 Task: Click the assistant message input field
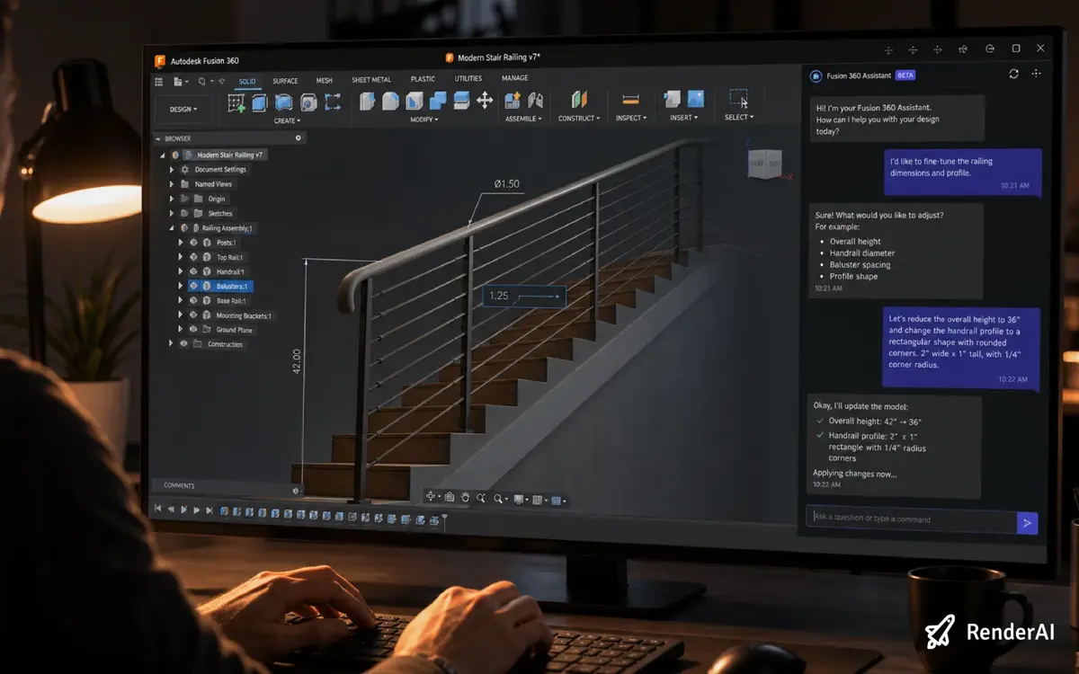[x=911, y=519]
